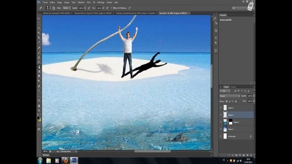This screenshot has height=164, width=292.
Task: Open the Paragraph panel icon in collapsed dock
Action: (x=216, y=43)
